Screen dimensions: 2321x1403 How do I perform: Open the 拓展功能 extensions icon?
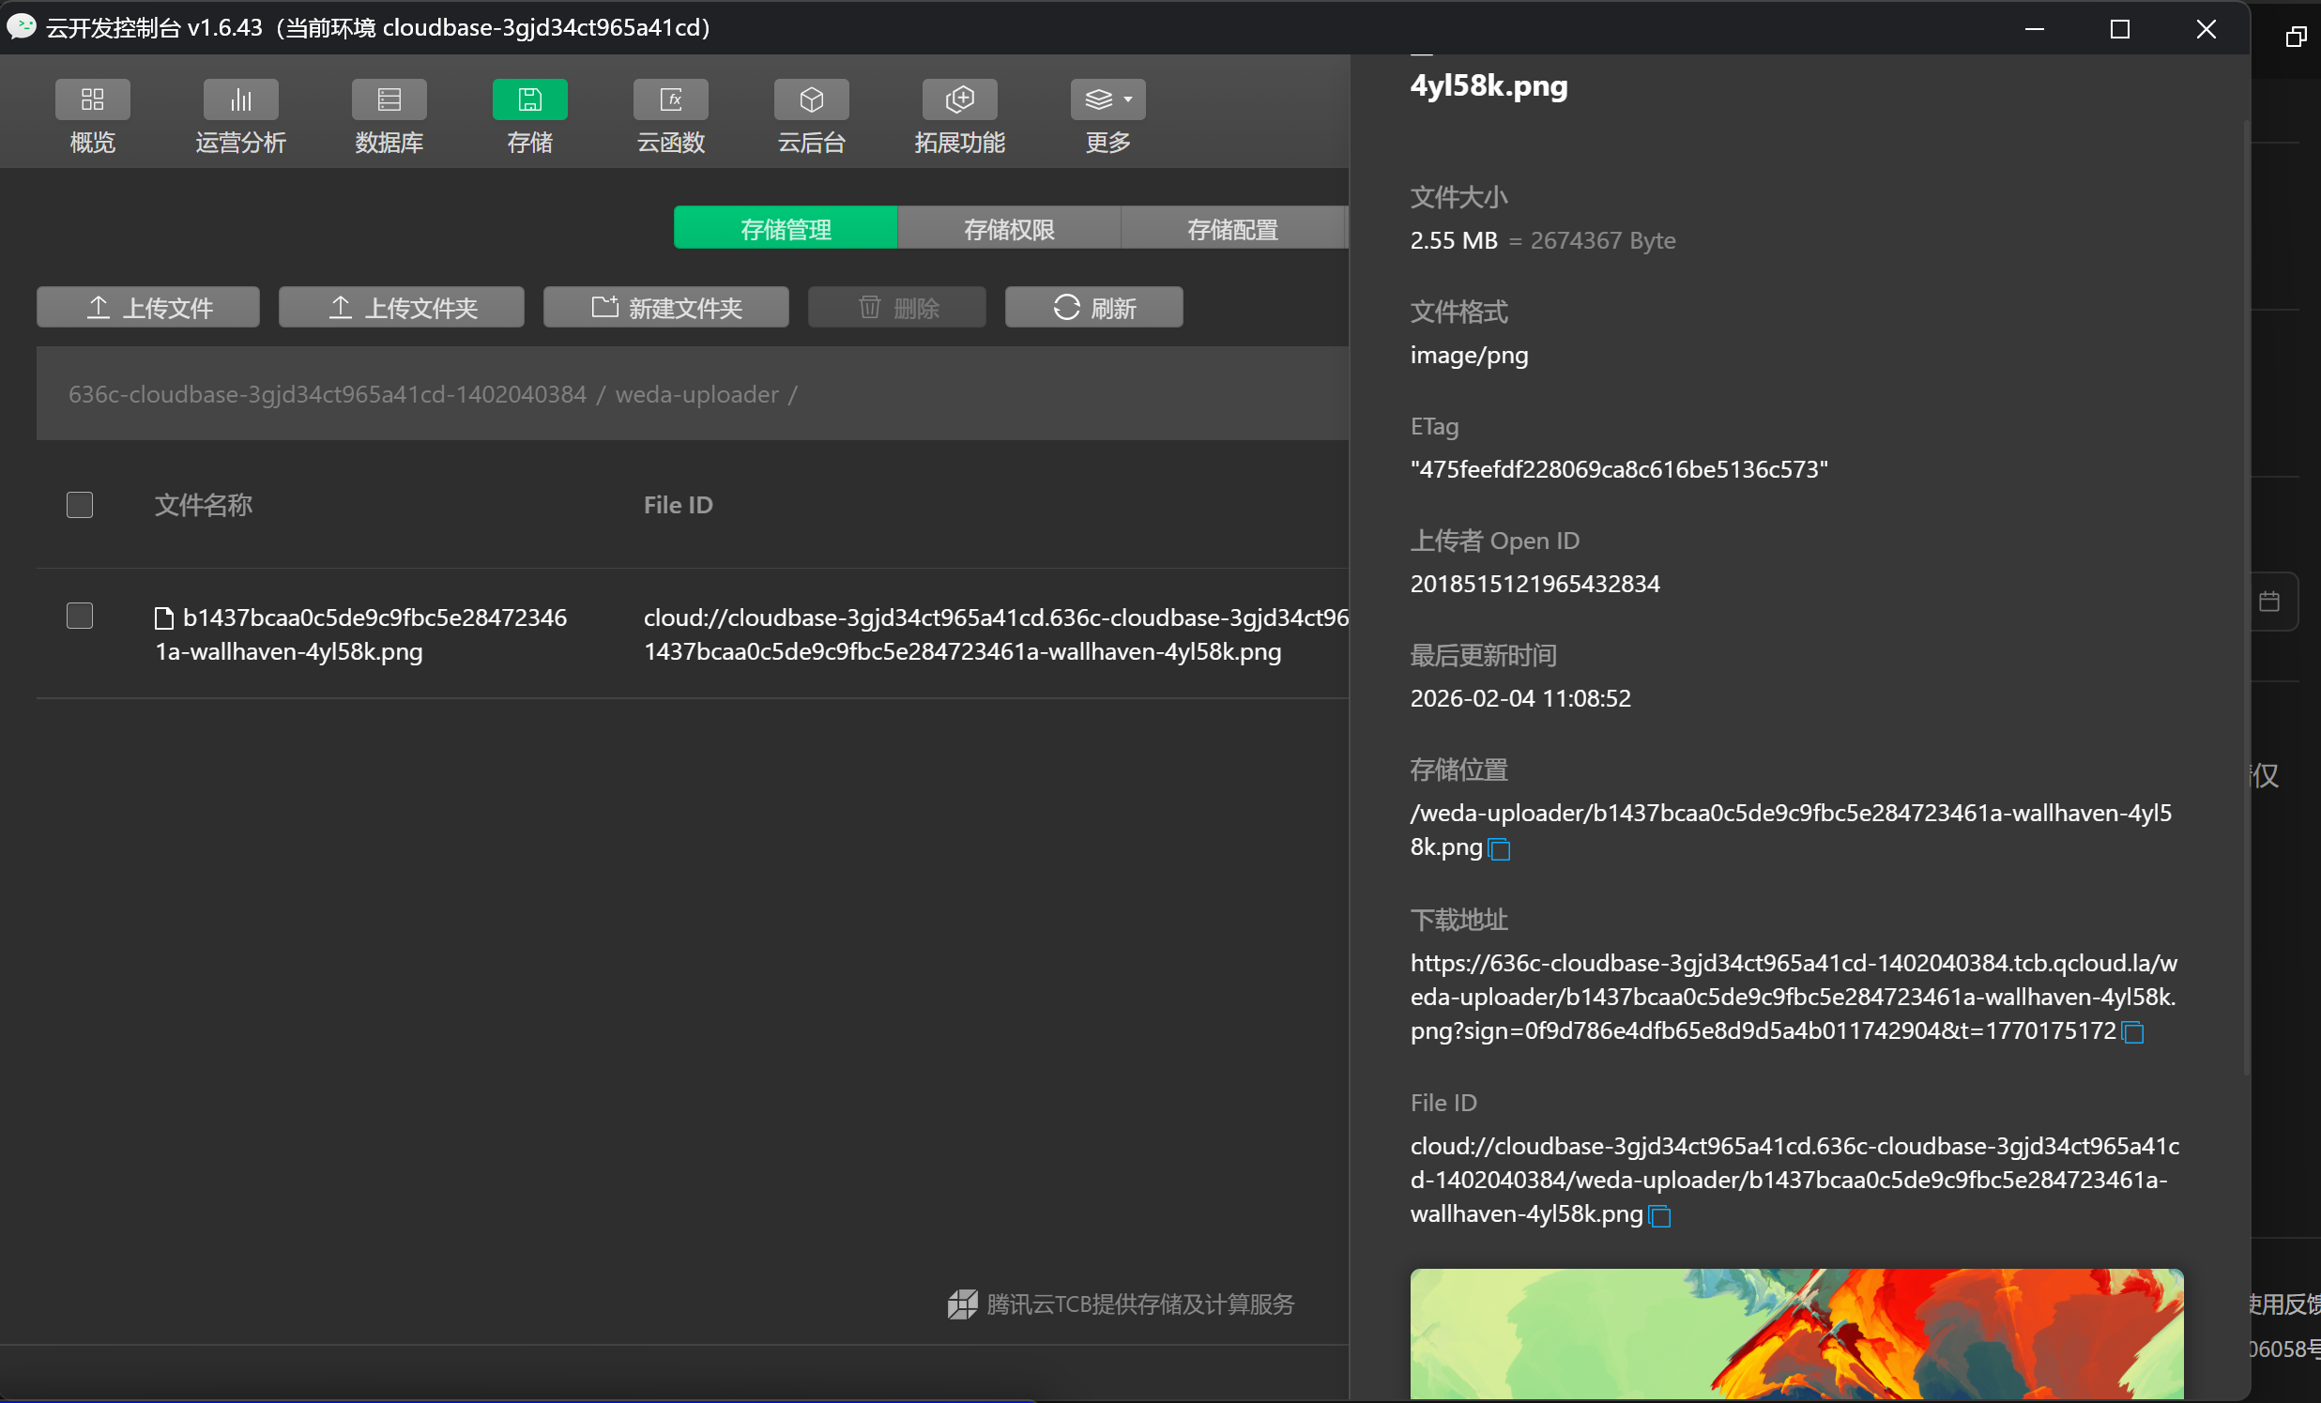click(959, 99)
